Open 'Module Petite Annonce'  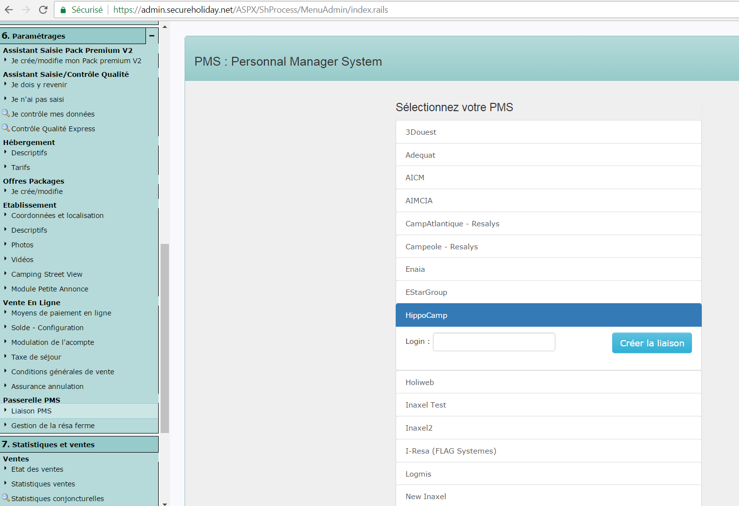[50, 289]
